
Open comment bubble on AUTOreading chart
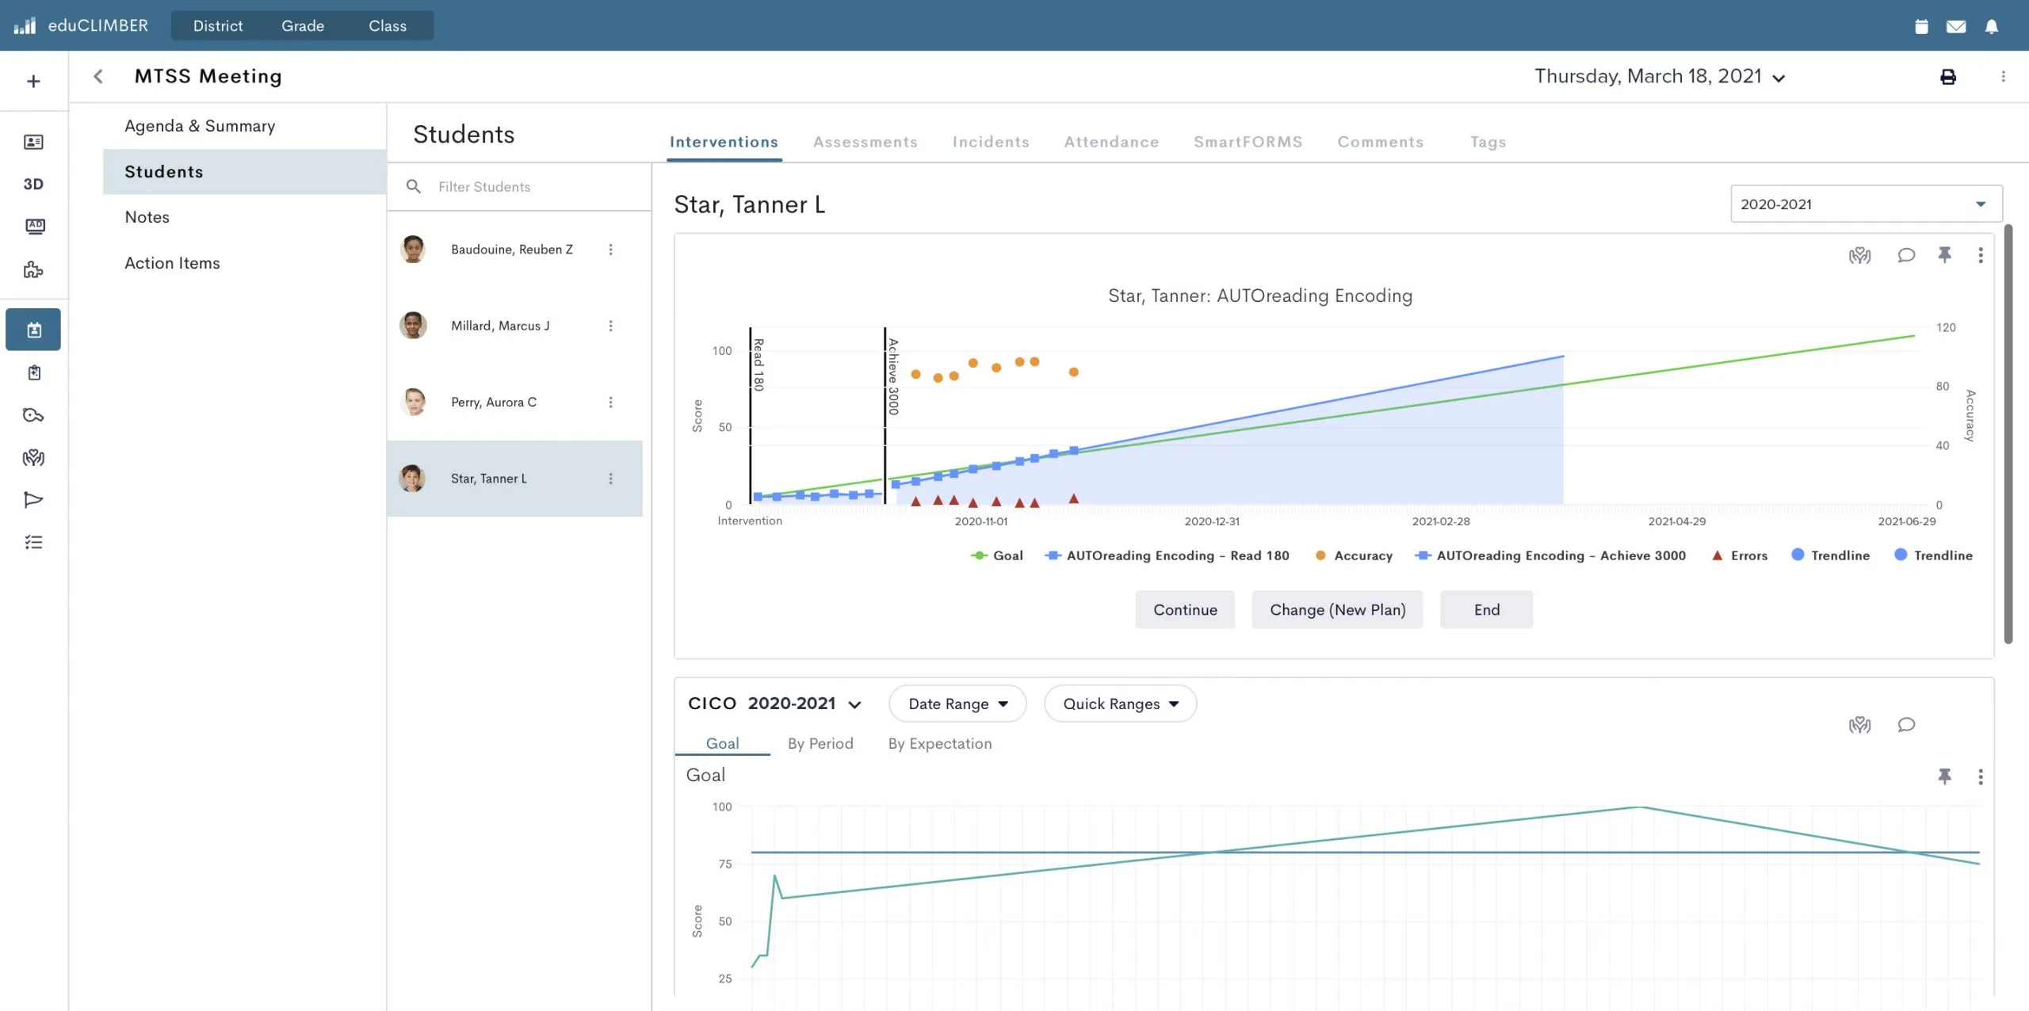(x=1906, y=255)
